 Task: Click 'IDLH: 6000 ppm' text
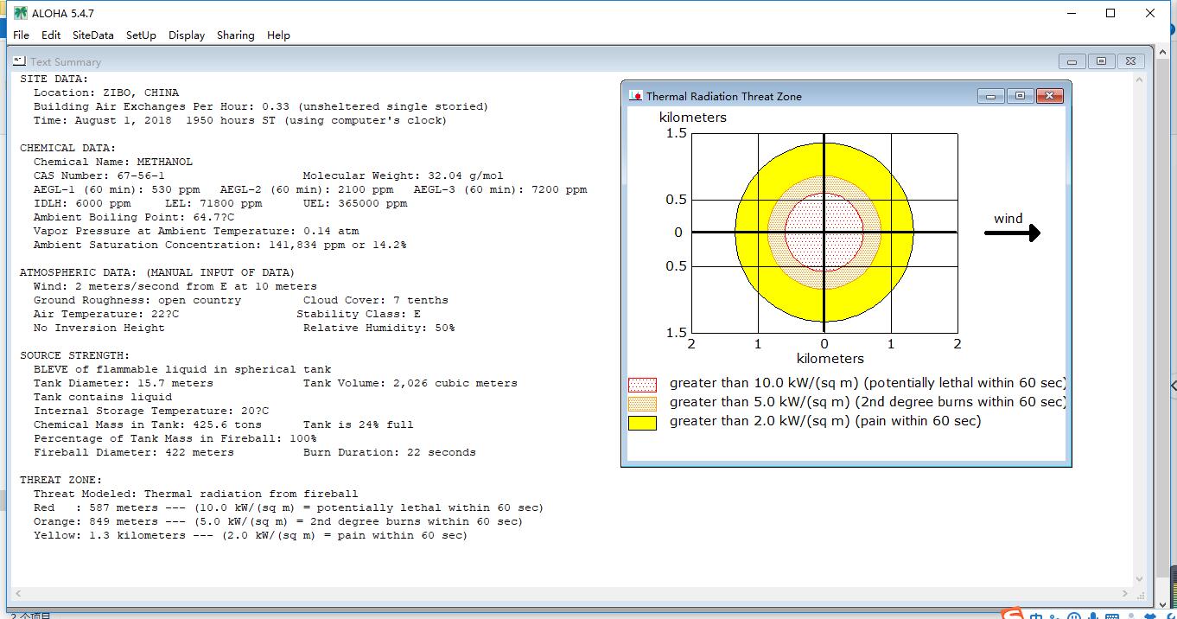[82, 203]
